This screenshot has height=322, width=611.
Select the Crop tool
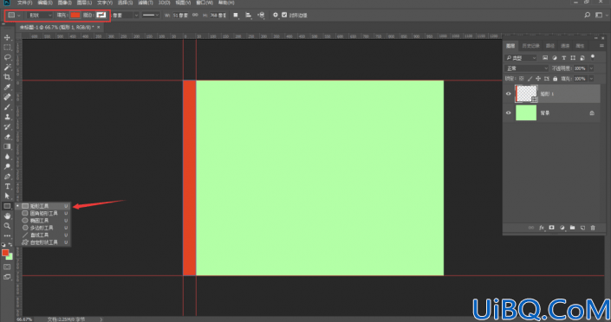(7, 77)
